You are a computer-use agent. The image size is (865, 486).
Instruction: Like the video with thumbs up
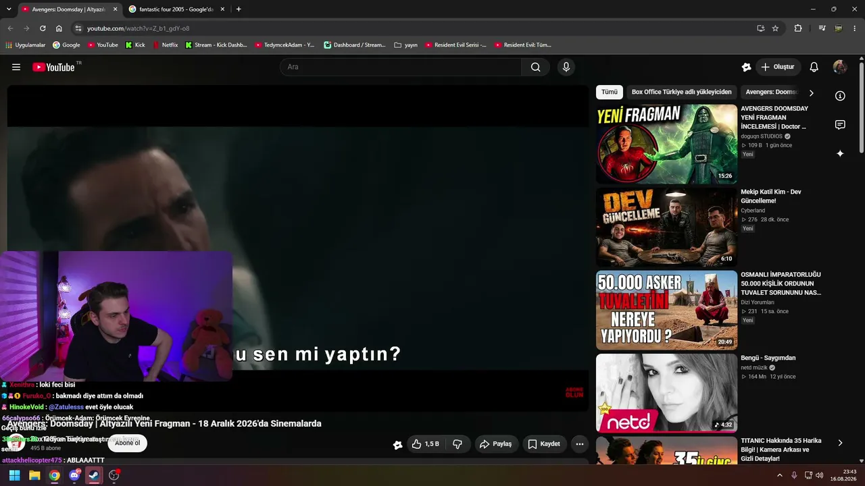(x=426, y=444)
